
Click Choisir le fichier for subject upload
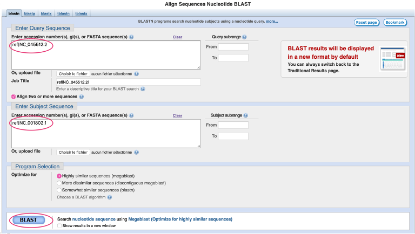(x=73, y=153)
